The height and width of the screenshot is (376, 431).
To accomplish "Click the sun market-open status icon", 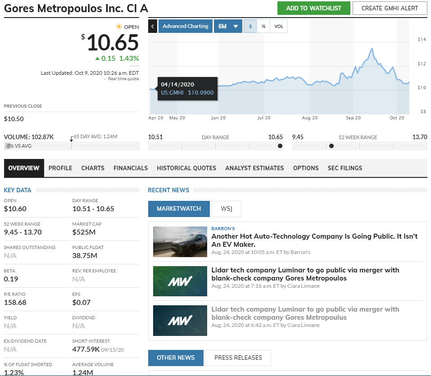I will click(119, 27).
